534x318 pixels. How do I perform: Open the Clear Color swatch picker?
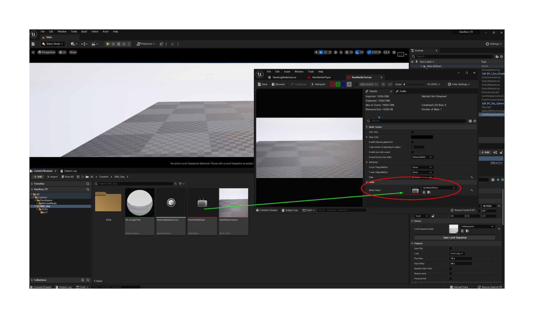pos(421,137)
